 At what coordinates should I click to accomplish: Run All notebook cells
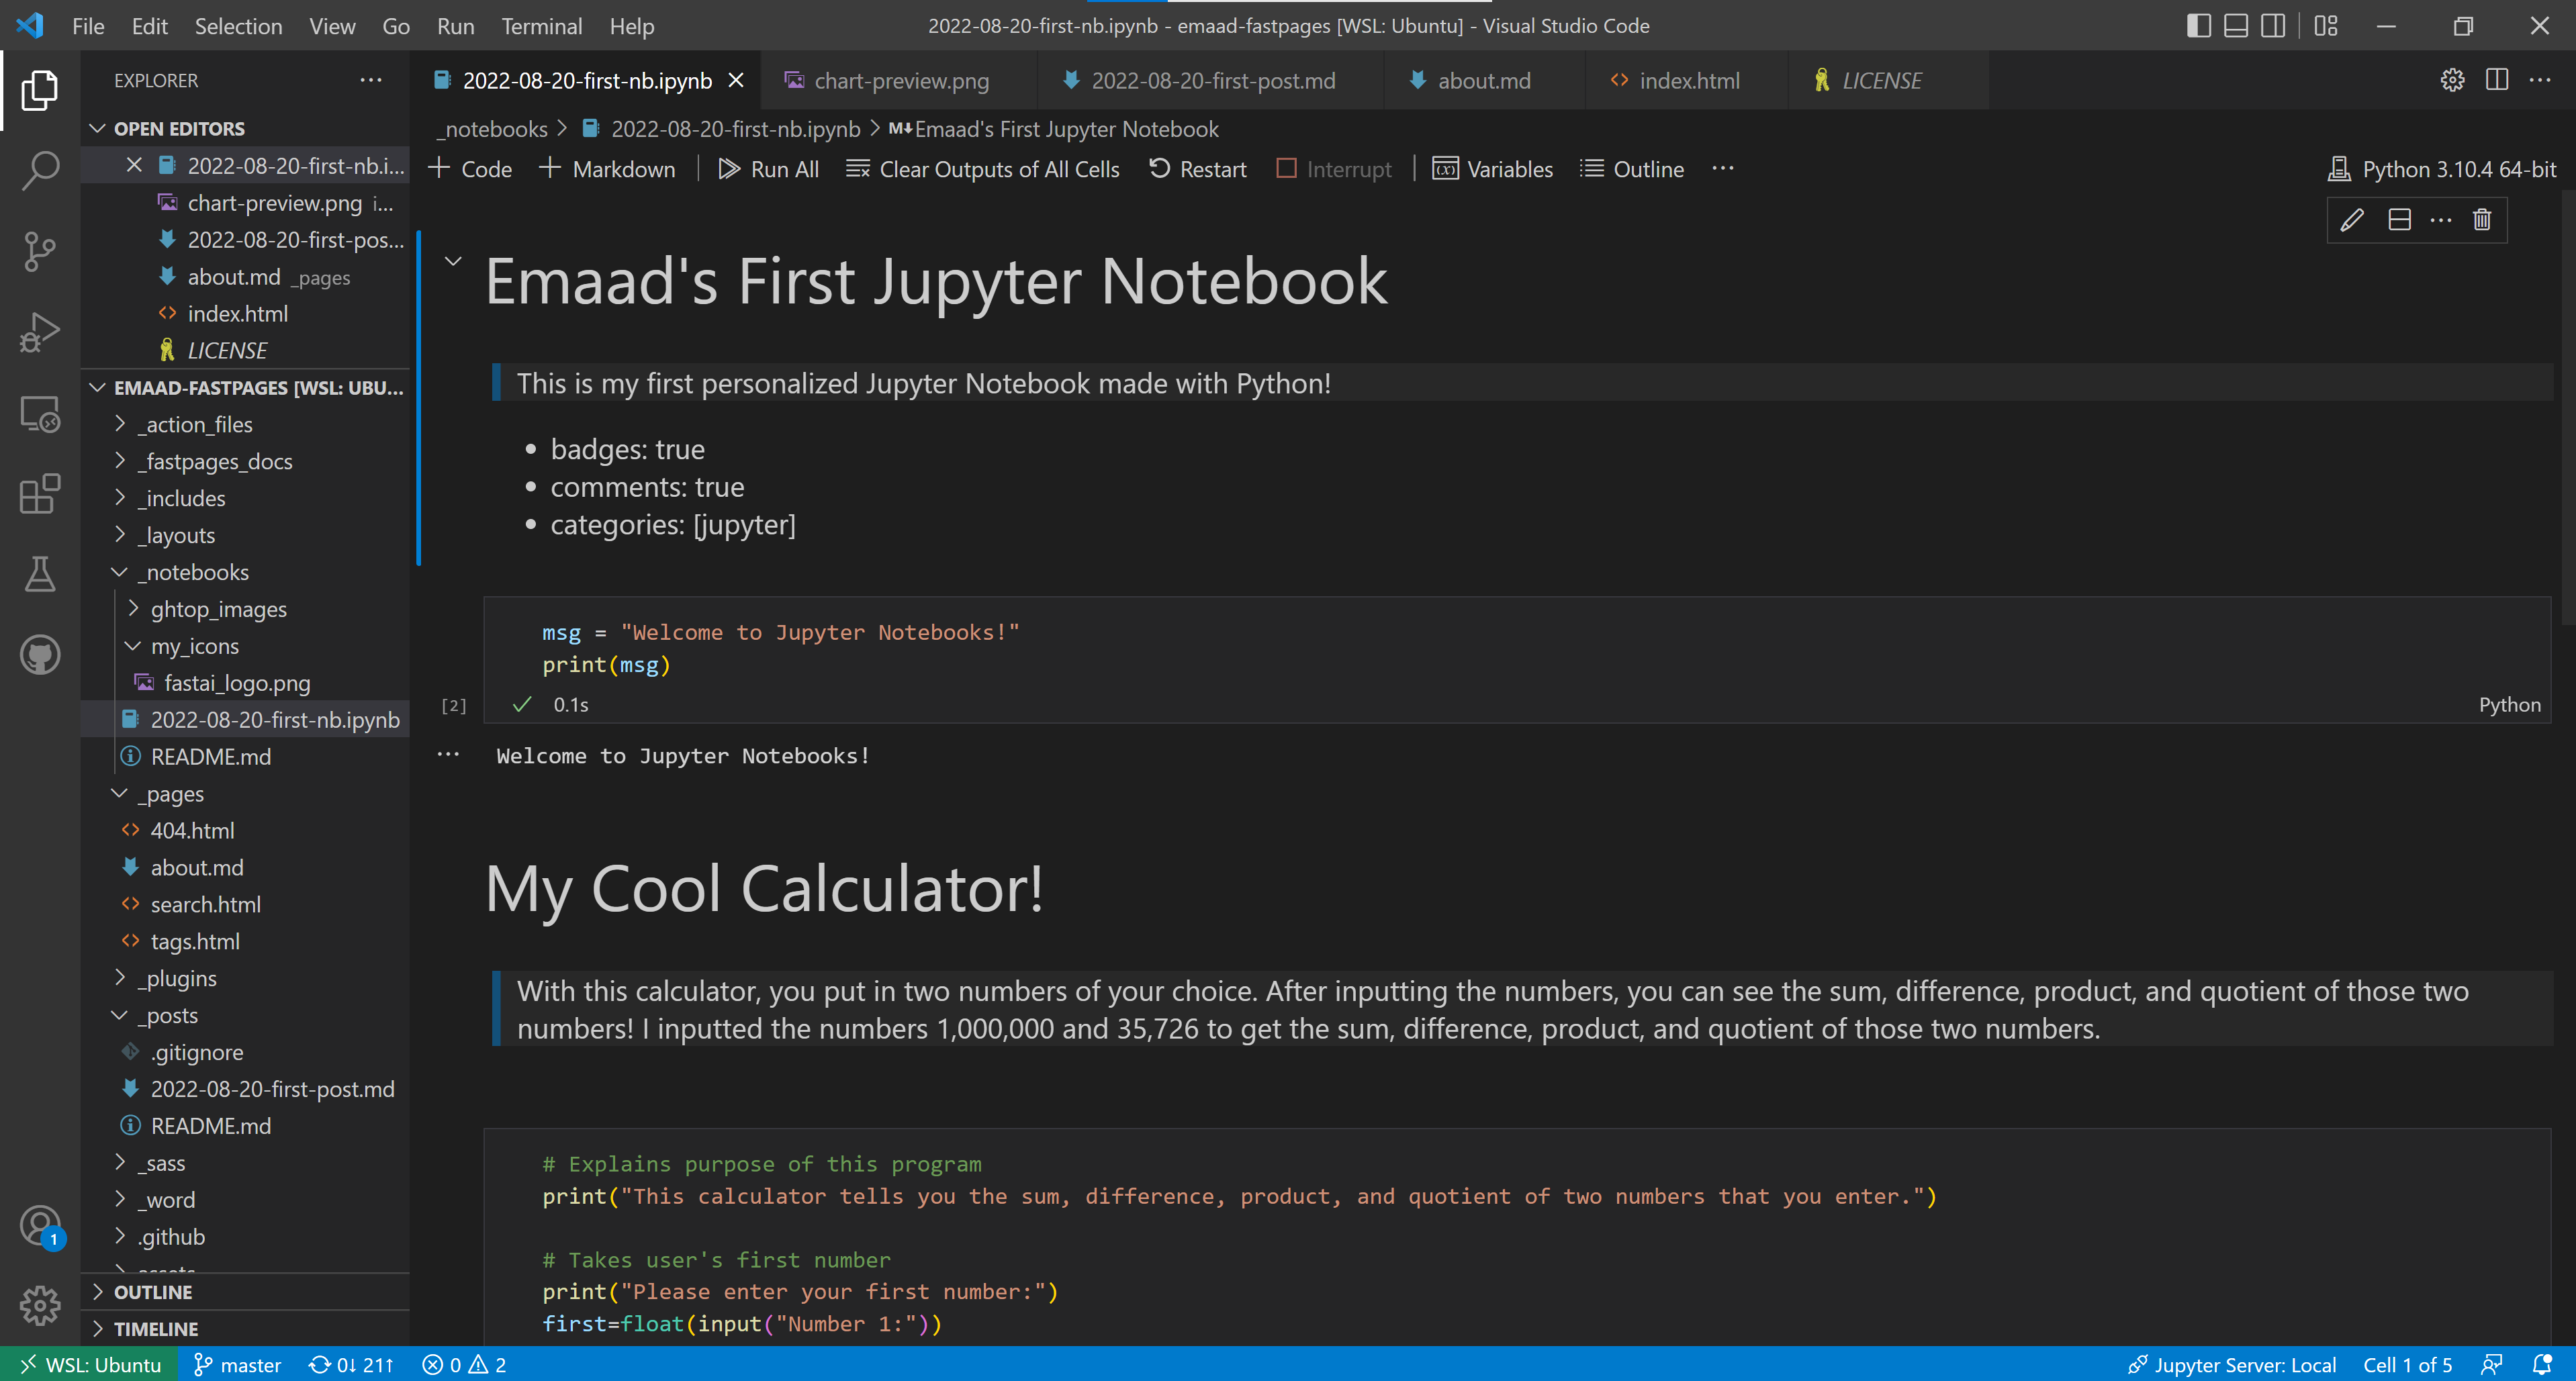768,168
